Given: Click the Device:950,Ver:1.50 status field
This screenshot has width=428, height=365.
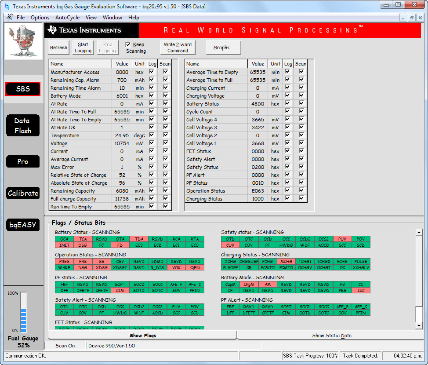Looking at the screenshot, I should point(174,346).
